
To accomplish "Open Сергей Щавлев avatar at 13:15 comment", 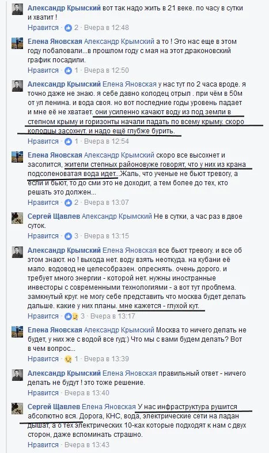I will point(17,218).
